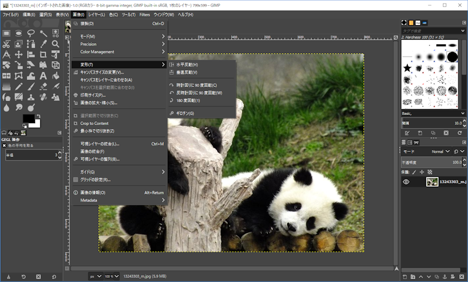468x282 pixels.
Task: Select the Free Select lasso tool
Action: [31, 33]
